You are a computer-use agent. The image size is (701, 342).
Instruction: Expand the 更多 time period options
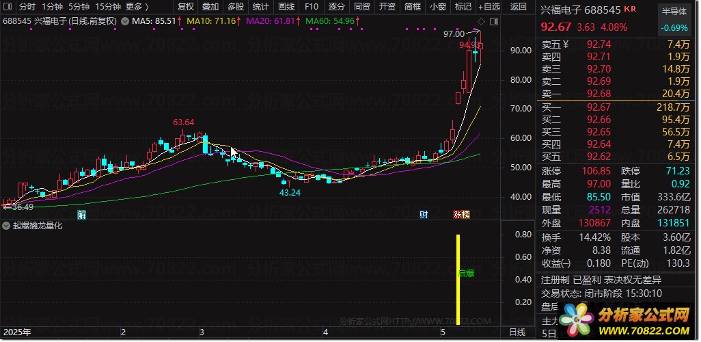137,7
